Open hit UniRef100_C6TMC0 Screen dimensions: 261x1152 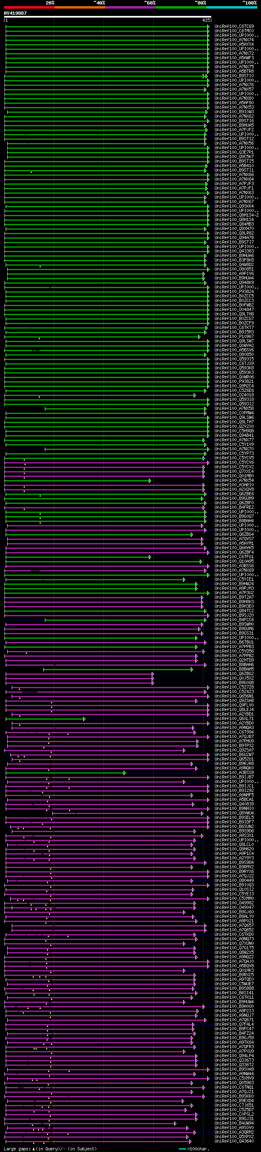pos(234,31)
